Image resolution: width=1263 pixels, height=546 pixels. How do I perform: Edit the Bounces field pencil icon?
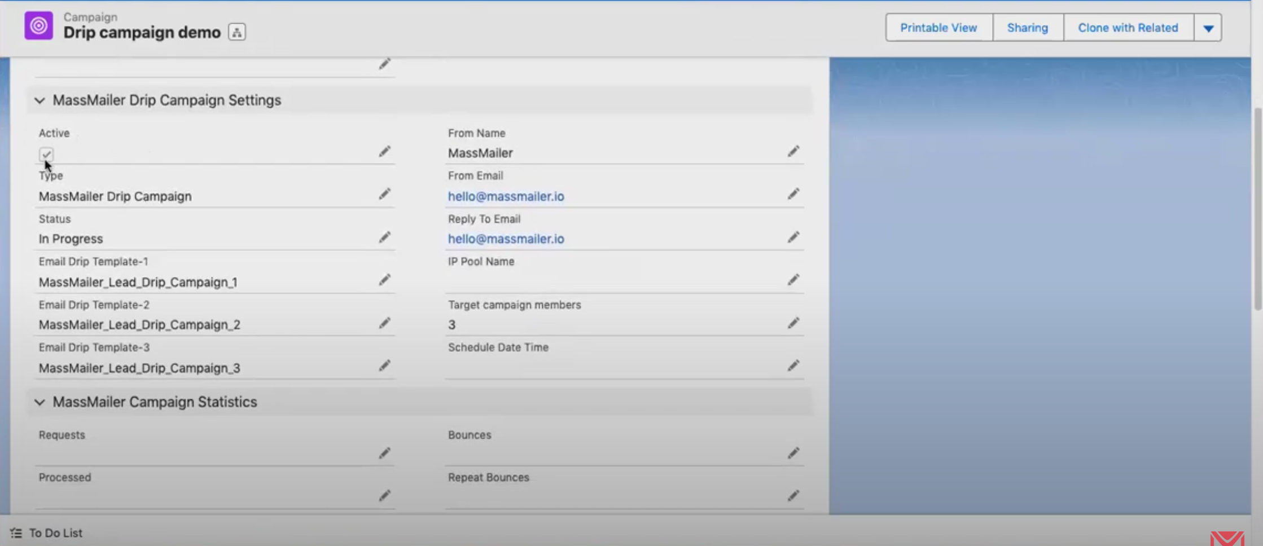pyautogui.click(x=793, y=453)
